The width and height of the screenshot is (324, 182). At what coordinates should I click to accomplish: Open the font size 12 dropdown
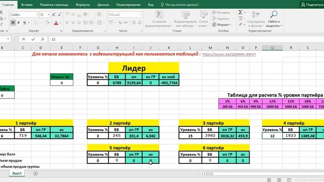click(x=49, y=15)
